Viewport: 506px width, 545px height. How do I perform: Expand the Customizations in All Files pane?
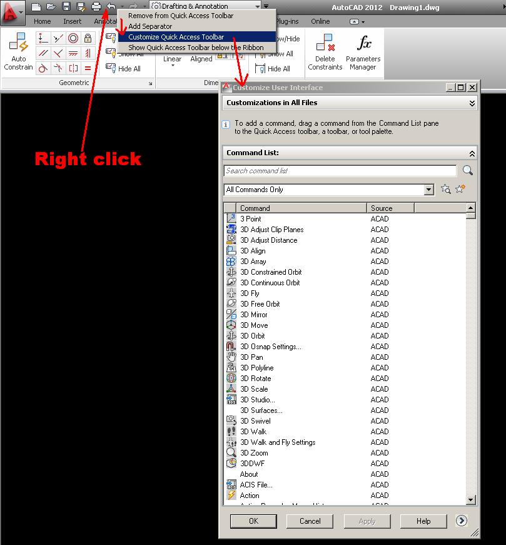point(472,103)
